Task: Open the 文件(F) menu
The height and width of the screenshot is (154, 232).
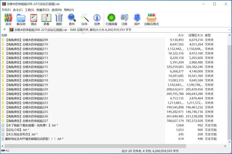Action: 6,10
